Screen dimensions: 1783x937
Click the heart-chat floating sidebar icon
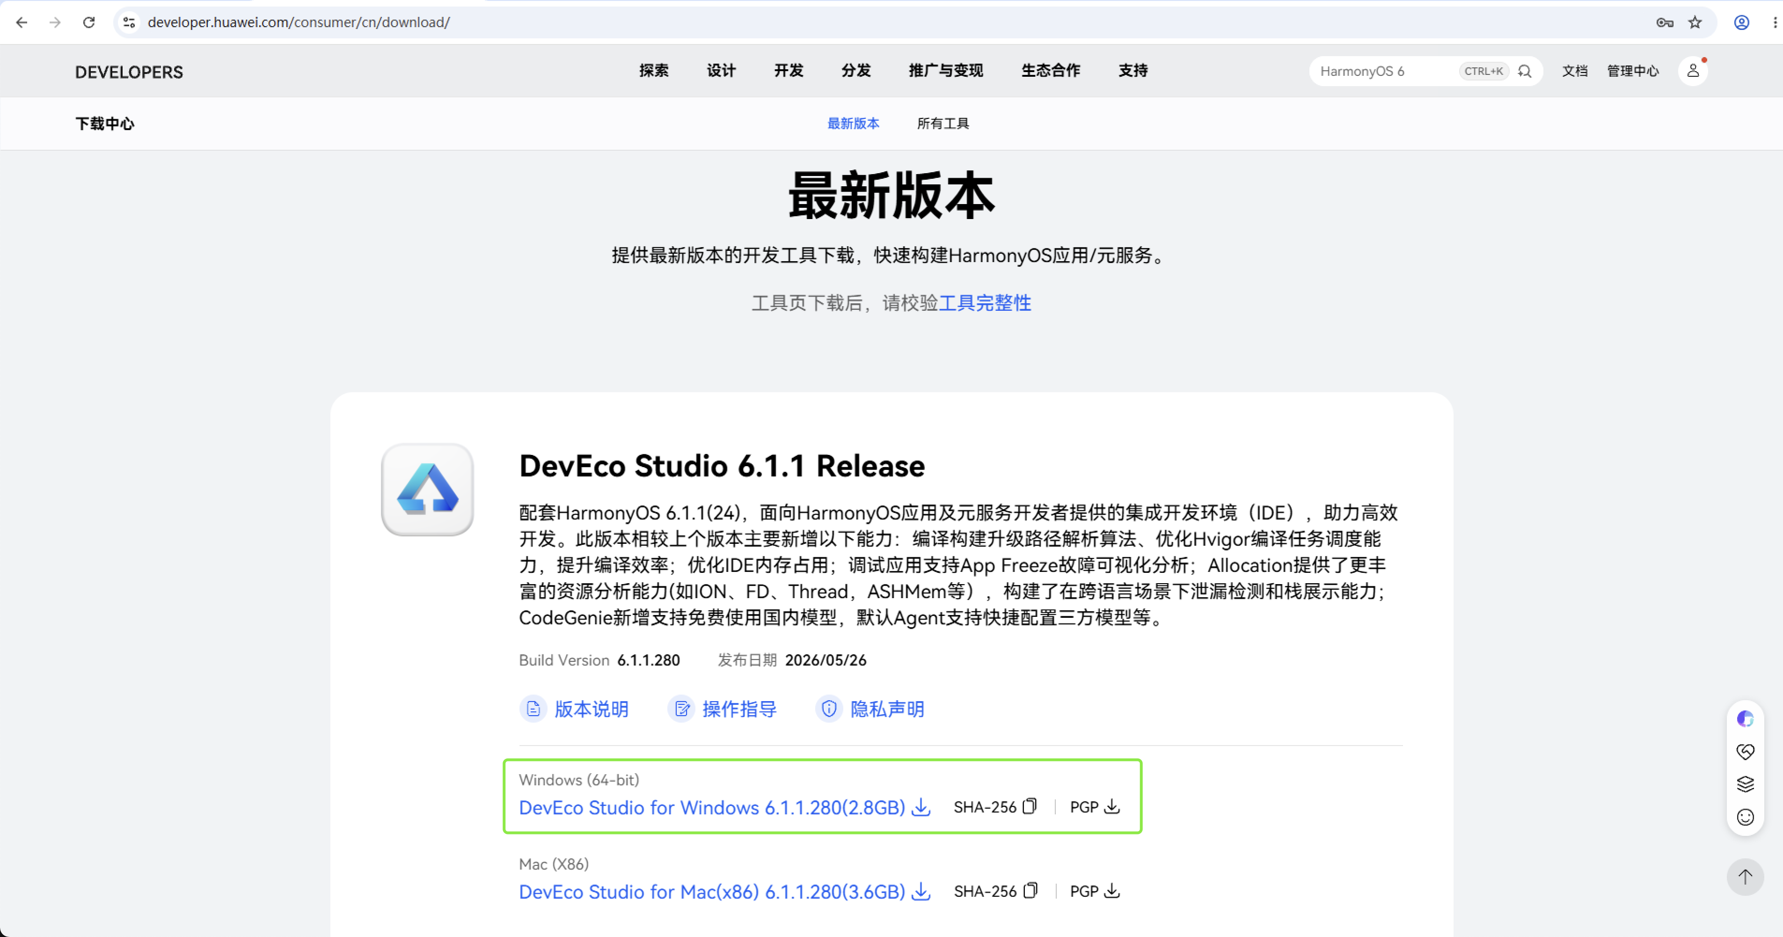[1745, 752]
